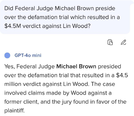Click 'that resulted' in the response text
The width and height of the screenshot is (134, 116).
(x=87, y=75)
